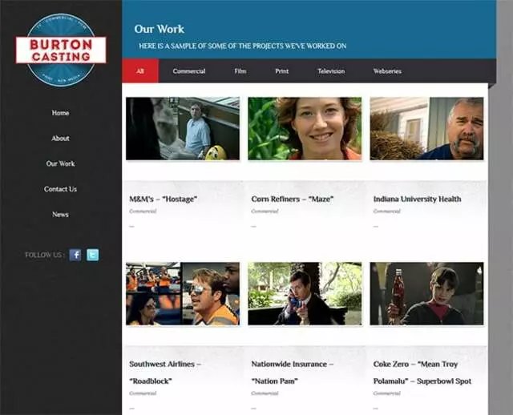Viewport: 513px width, 415px height.
Task: Open the About page
Action: pos(60,139)
